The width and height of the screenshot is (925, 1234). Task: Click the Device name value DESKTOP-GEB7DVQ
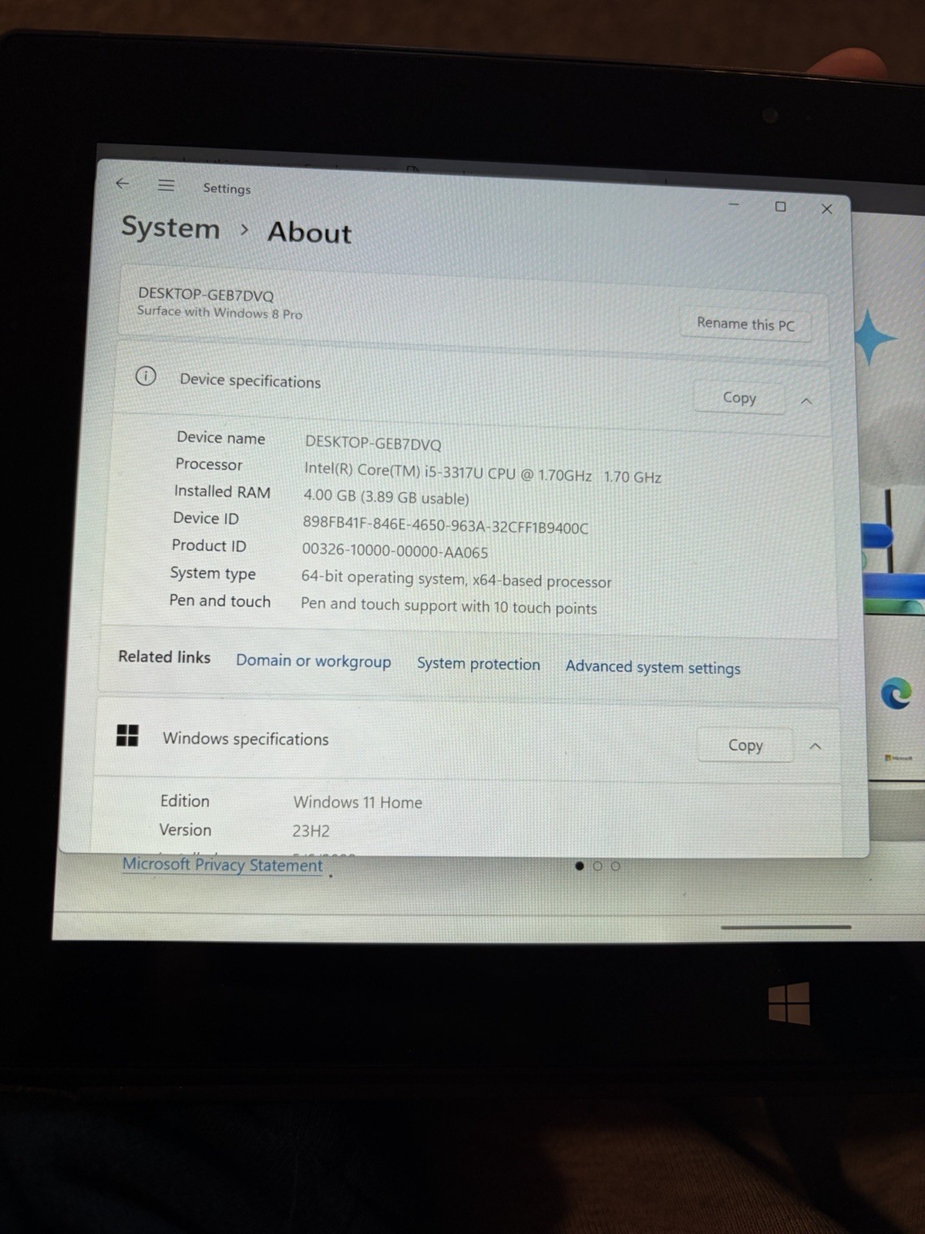pyautogui.click(x=373, y=443)
